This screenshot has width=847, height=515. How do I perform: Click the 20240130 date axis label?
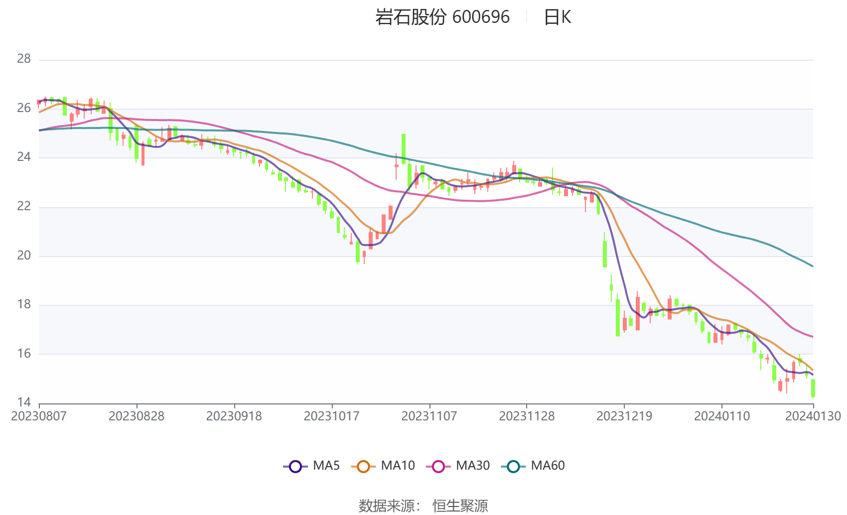(x=813, y=416)
